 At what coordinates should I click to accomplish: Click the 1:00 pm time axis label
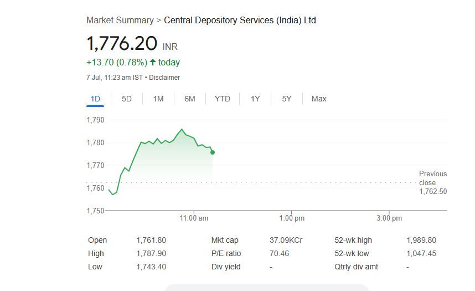292,218
